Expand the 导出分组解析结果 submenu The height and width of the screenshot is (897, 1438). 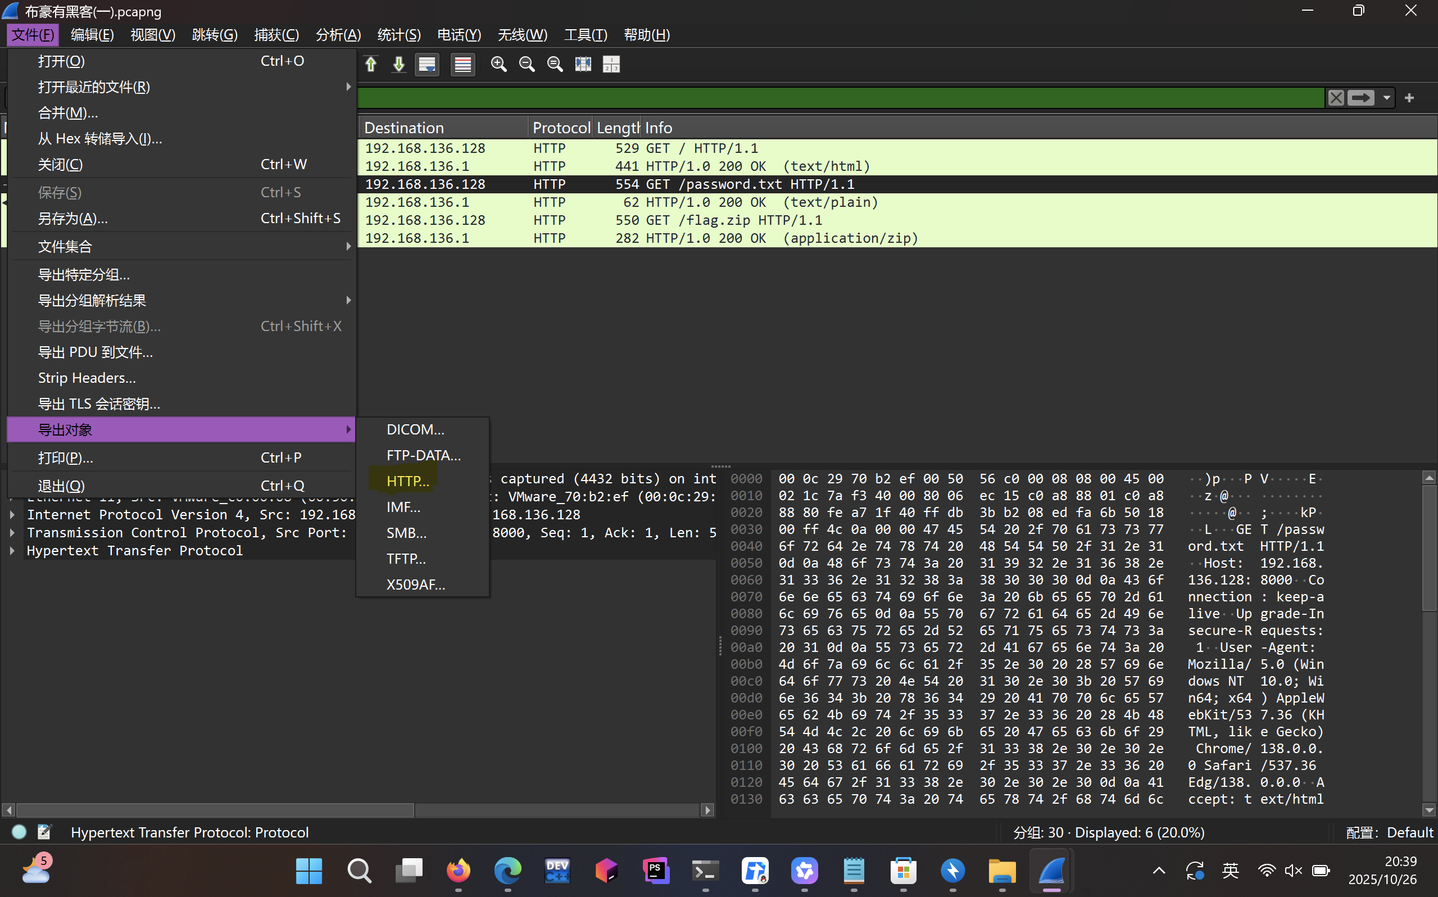pos(182,300)
